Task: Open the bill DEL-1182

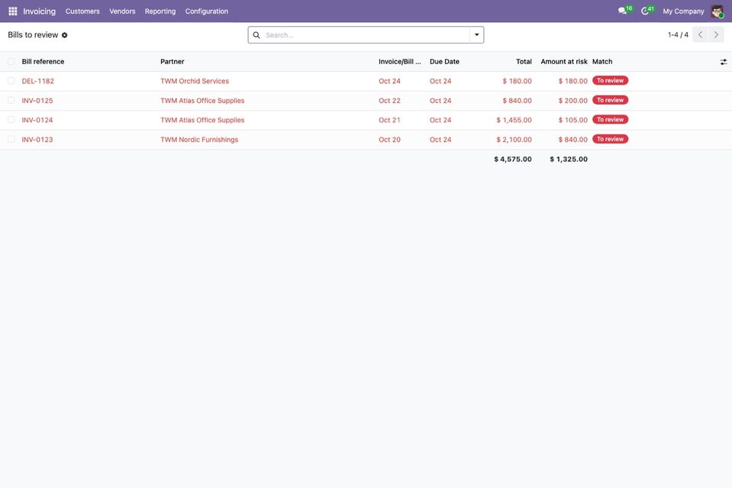Action: click(38, 81)
